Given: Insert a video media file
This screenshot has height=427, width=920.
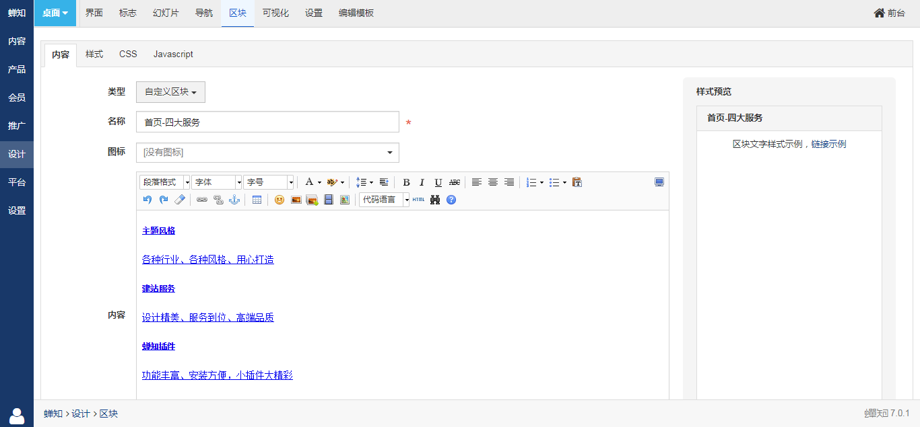Looking at the screenshot, I should tap(329, 200).
